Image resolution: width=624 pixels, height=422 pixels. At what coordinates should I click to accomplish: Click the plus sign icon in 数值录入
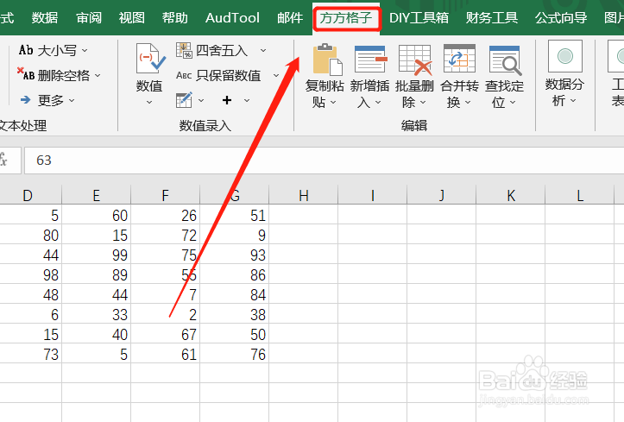(227, 100)
